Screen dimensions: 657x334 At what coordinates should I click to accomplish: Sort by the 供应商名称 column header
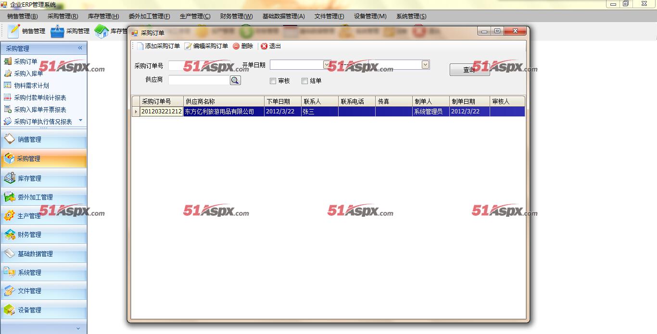[224, 101]
